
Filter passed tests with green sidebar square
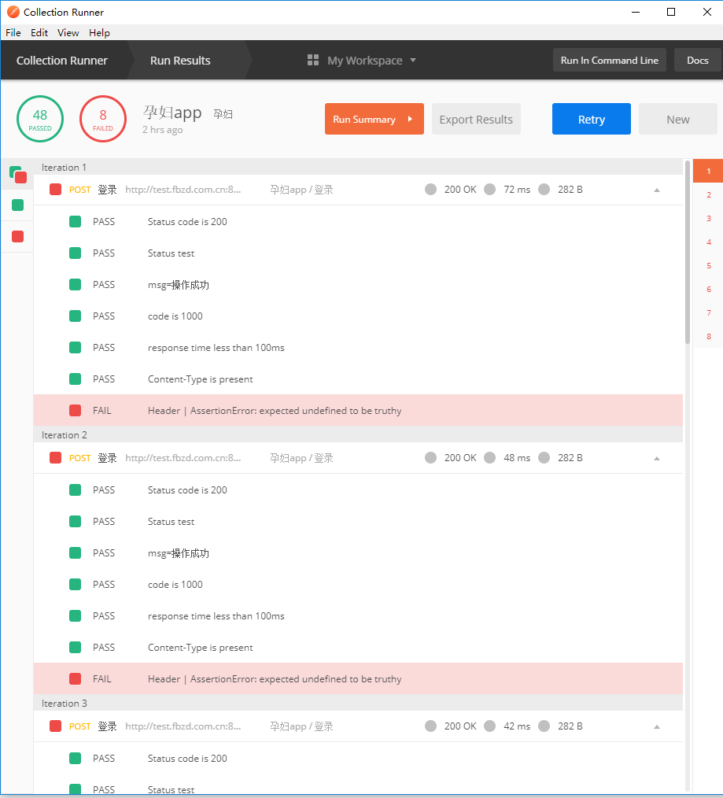[x=18, y=205]
